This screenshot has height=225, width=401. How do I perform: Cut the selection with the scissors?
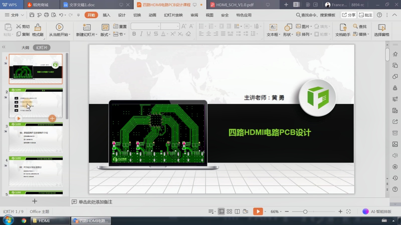click(23, 26)
